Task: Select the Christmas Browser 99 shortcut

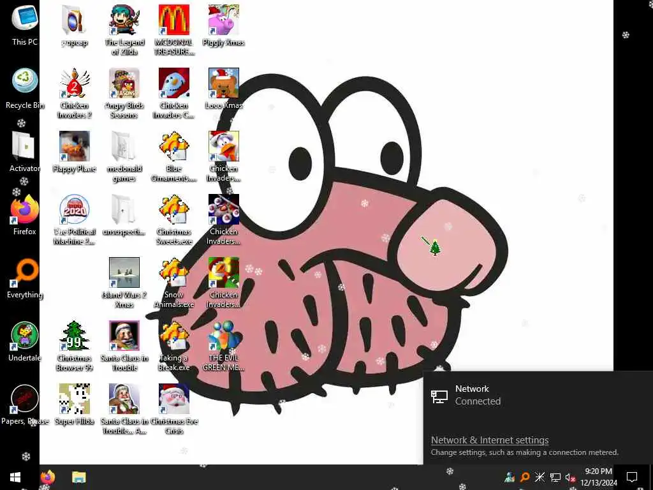Action: coord(74,336)
